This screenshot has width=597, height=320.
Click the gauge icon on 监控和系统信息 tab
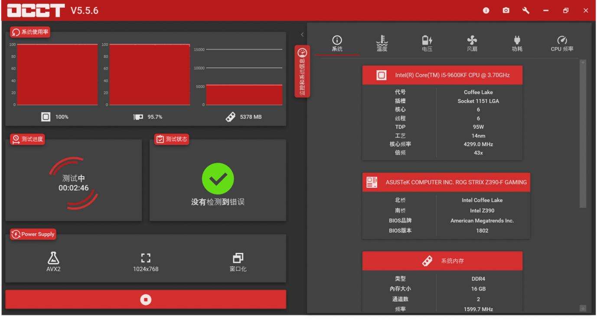pos(302,53)
